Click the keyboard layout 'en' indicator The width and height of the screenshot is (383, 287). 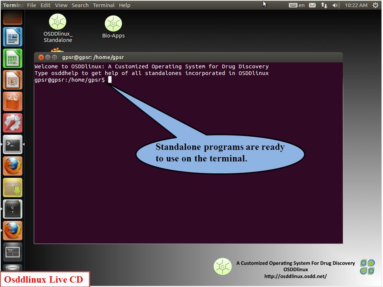pyautogui.click(x=296, y=5)
